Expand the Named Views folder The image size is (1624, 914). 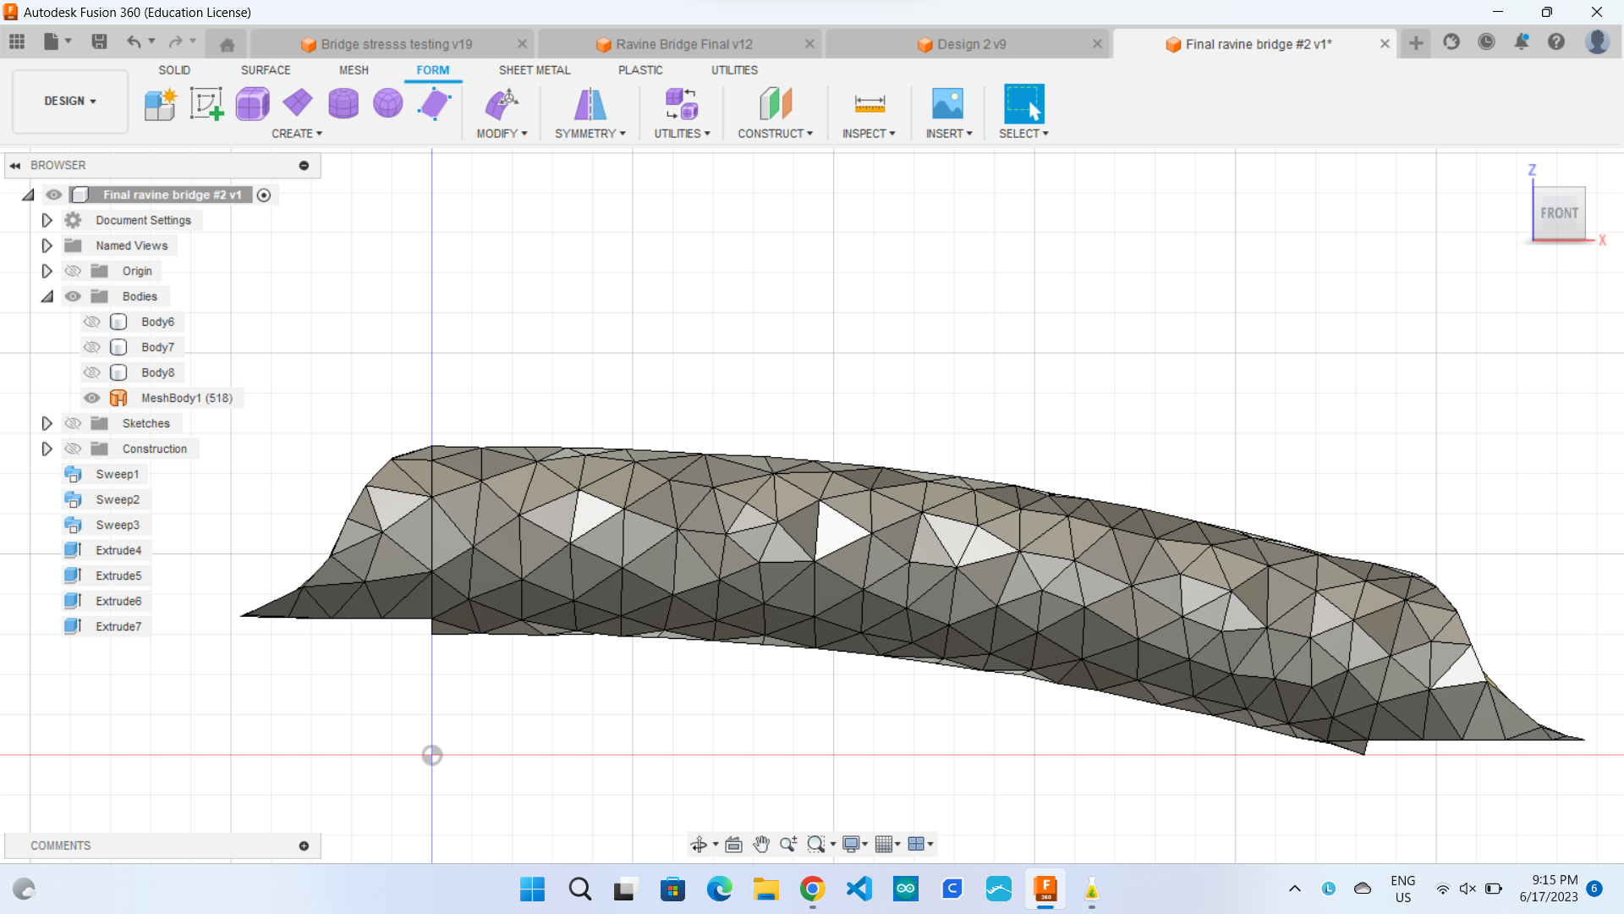tap(47, 245)
